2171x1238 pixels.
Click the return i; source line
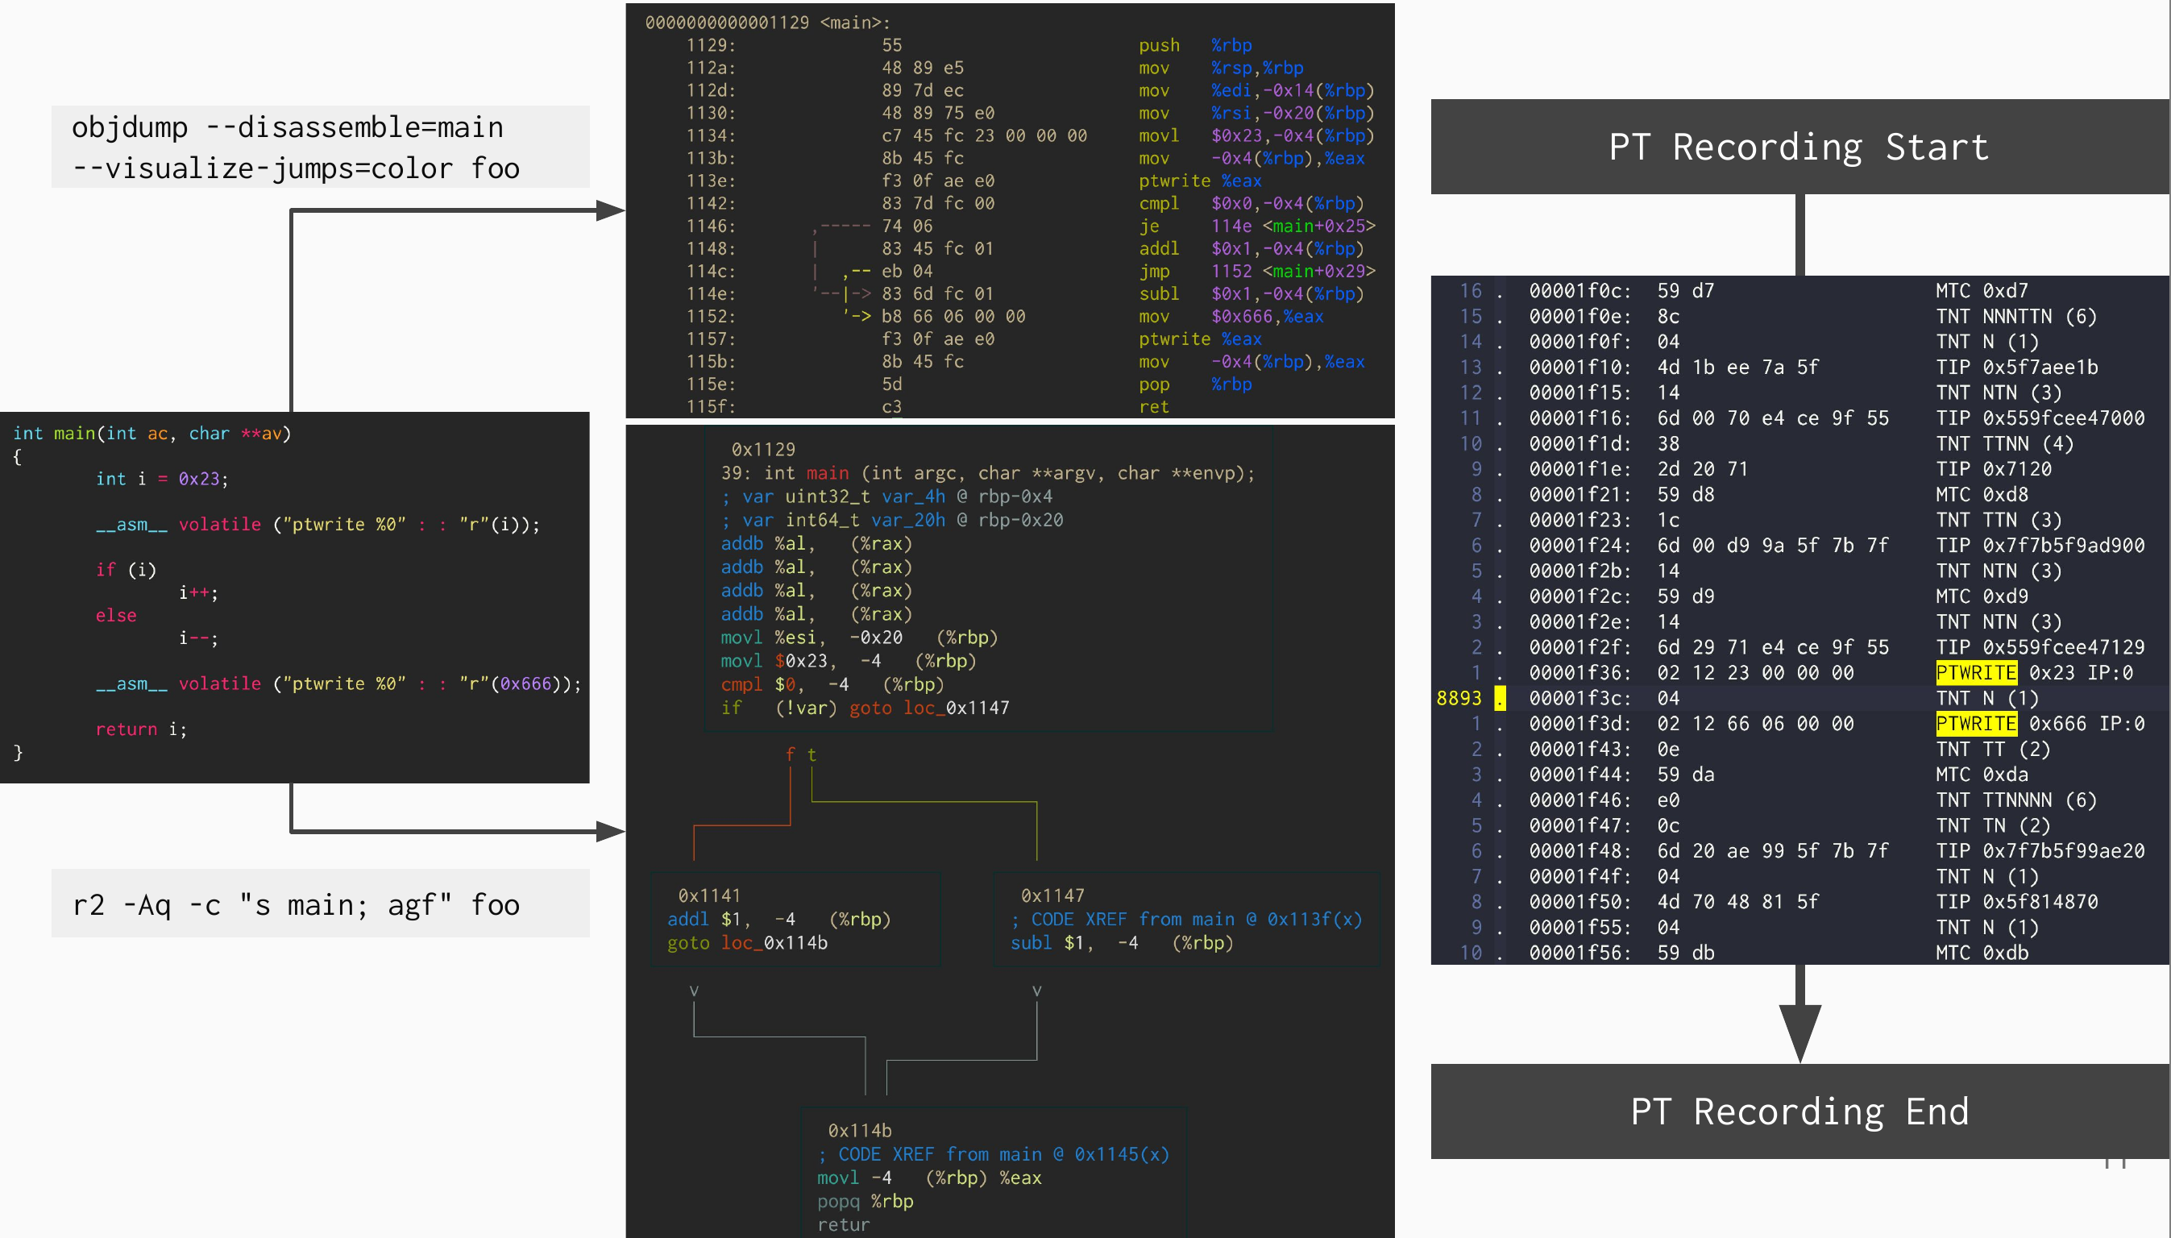[x=141, y=729]
